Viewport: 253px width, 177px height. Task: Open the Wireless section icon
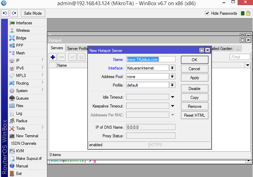pyautogui.click(x=12, y=30)
